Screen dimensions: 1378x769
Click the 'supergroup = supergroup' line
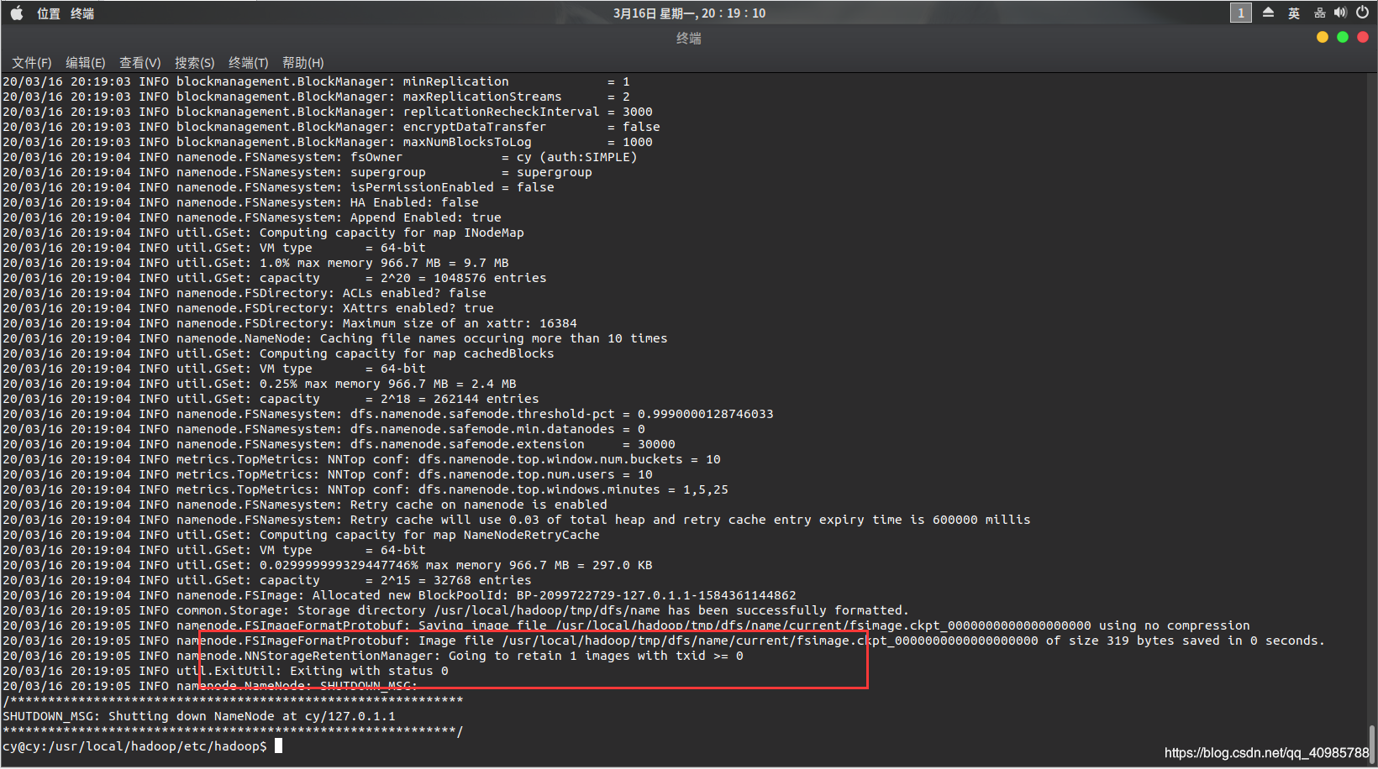pos(471,172)
